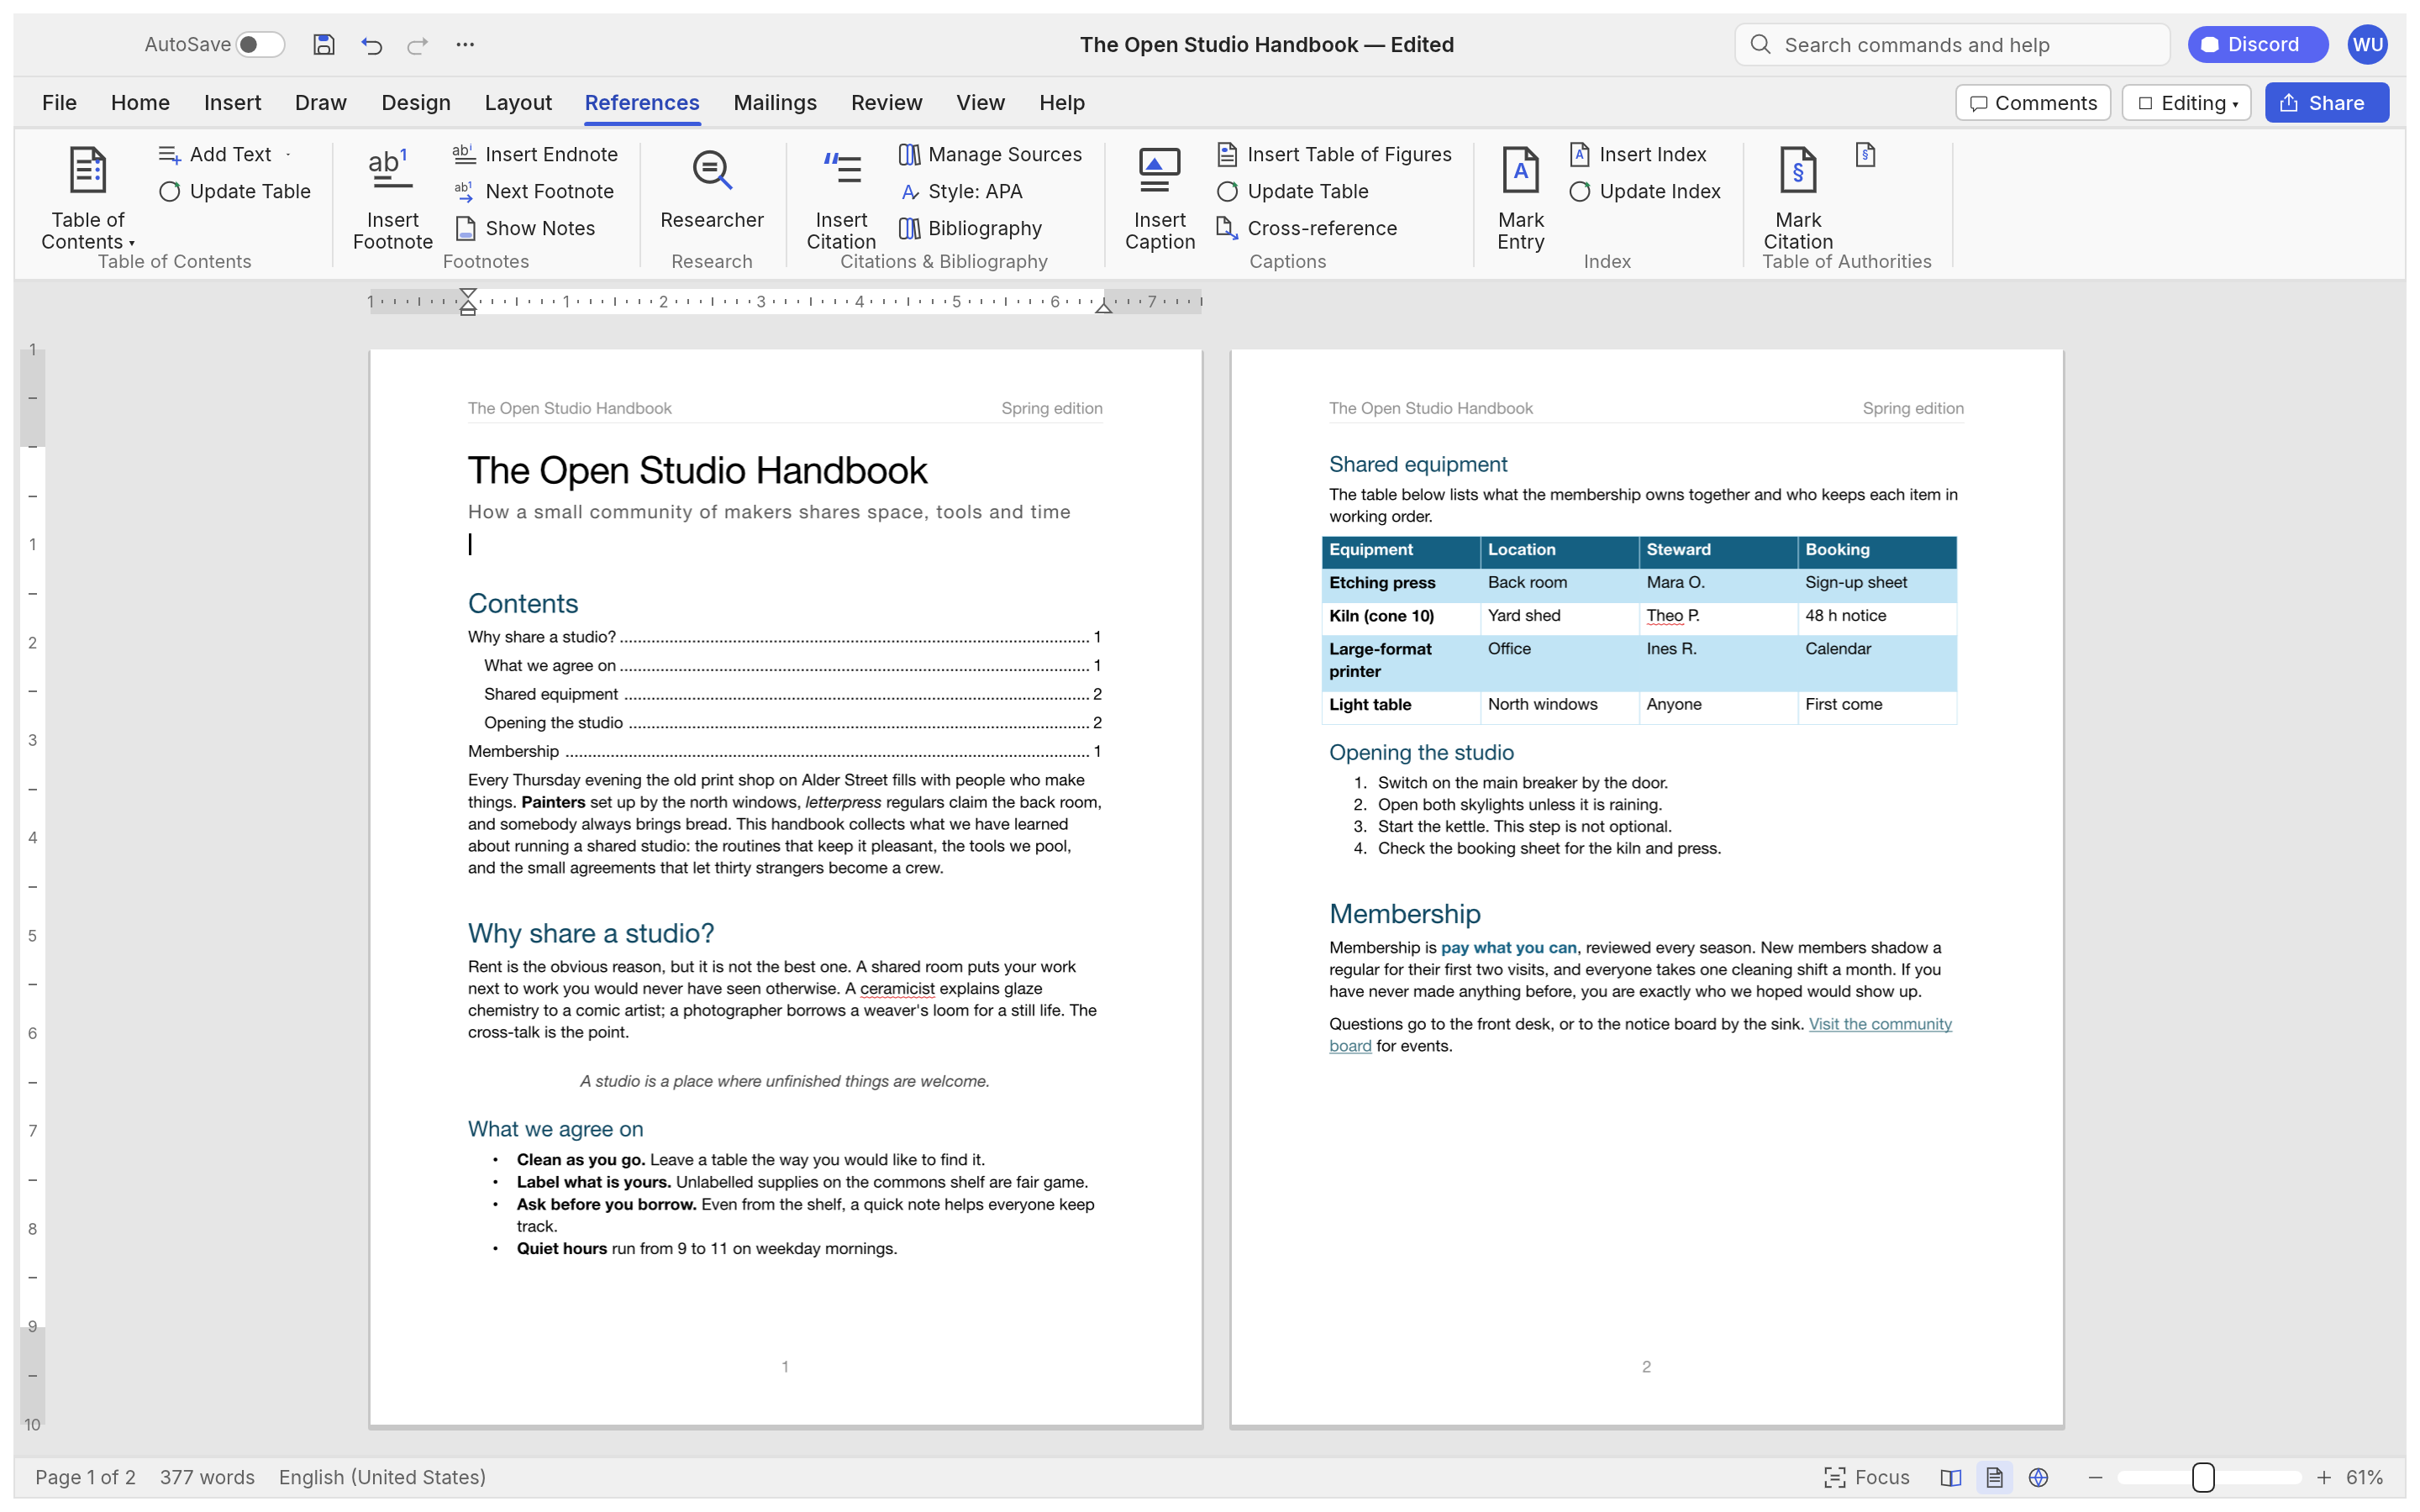Open the File menu
Image resolution: width=2420 pixels, height=1512 pixels.
click(x=59, y=103)
